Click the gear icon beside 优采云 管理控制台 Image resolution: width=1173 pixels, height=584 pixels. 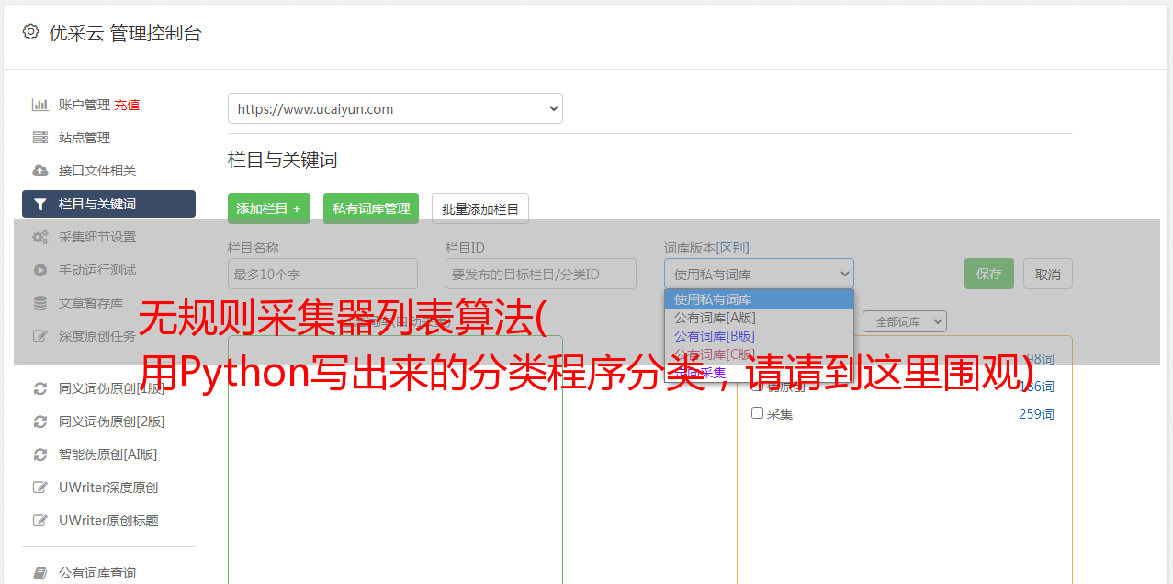(30, 32)
